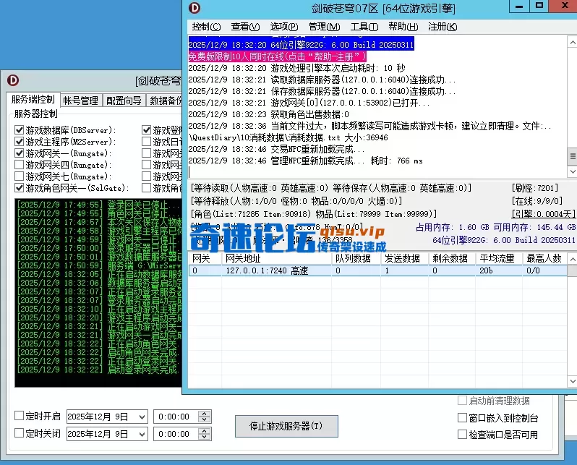Click the [在线:9/9/0] status text
577x465 pixels.
coord(537,200)
